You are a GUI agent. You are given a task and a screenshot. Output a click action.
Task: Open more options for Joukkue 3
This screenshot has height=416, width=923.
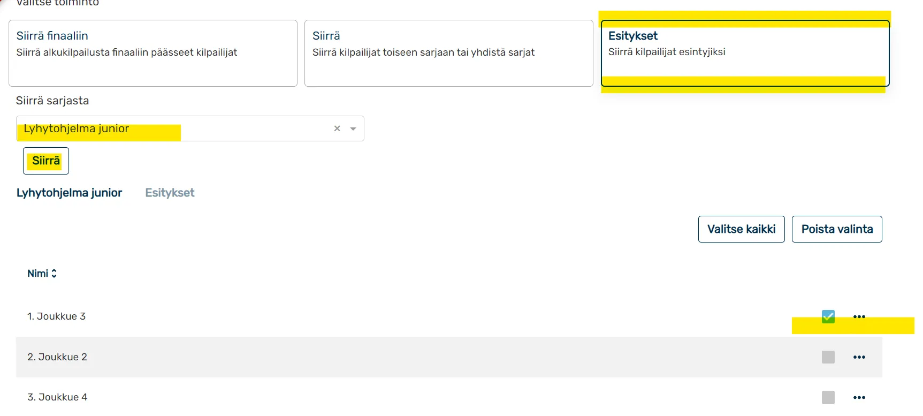click(x=859, y=316)
